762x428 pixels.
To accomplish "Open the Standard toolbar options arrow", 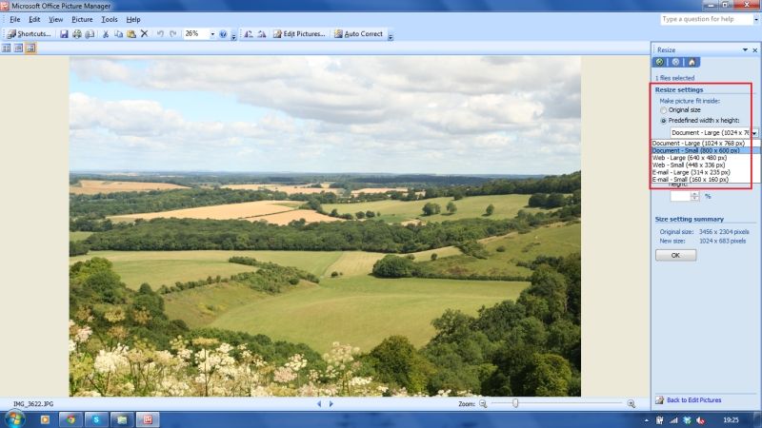I will [233, 36].
